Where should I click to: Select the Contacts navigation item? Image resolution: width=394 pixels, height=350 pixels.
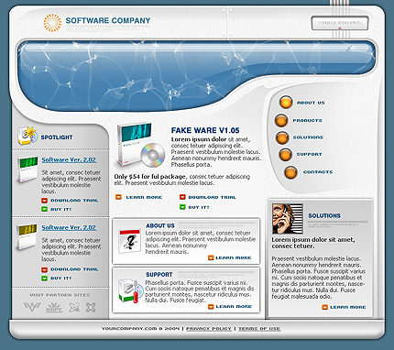tap(318, 172)
